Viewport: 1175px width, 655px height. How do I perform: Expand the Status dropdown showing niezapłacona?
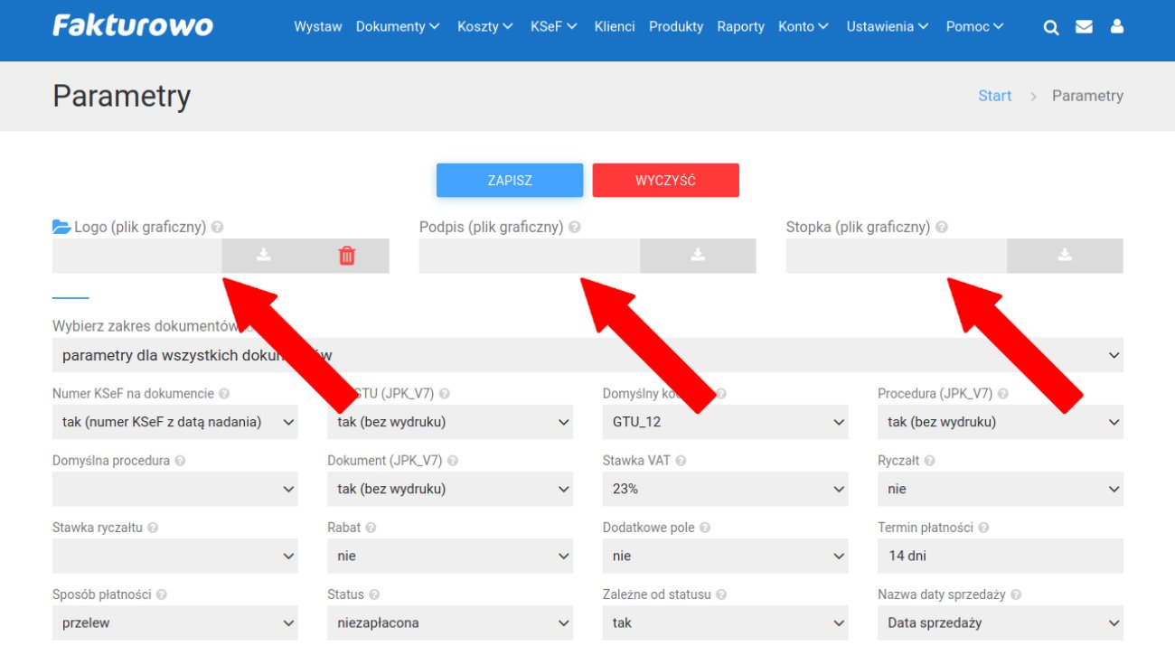pyautogui.click(x=449, y=622)
